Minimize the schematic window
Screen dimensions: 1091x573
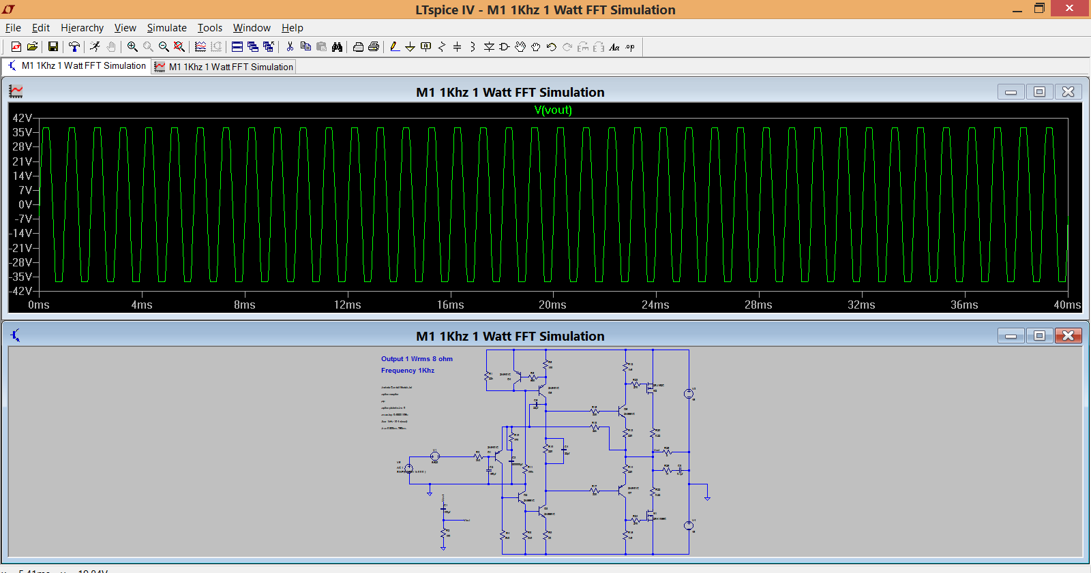(1011, 335)
